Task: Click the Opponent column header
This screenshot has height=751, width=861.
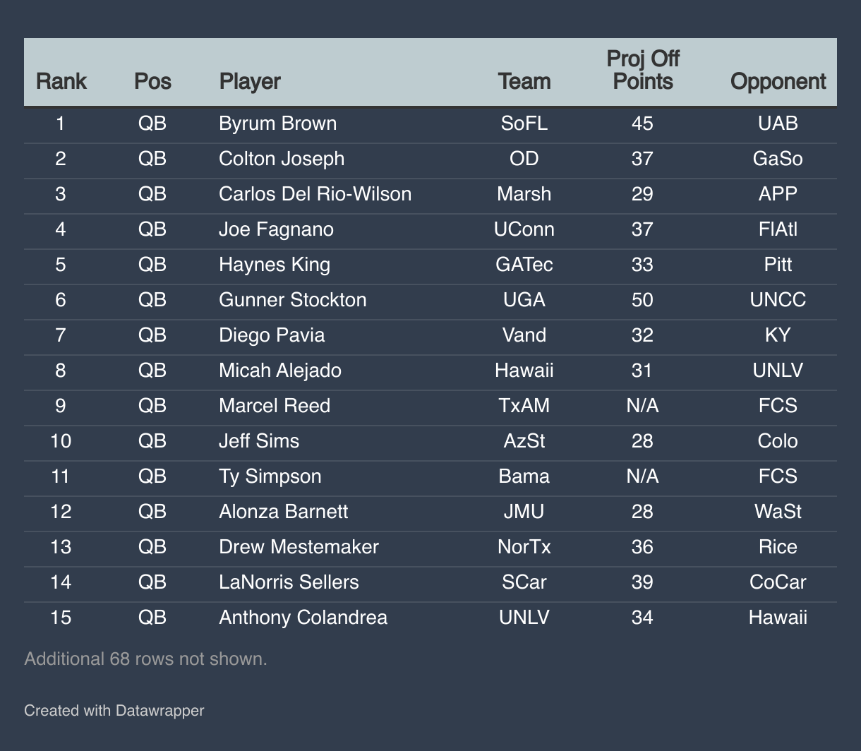Action: coord(778,81)
